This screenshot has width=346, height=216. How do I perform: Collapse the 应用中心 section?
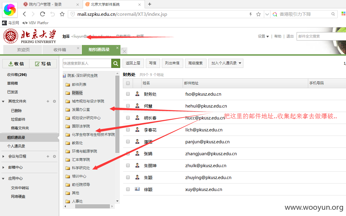coord(3,179)
